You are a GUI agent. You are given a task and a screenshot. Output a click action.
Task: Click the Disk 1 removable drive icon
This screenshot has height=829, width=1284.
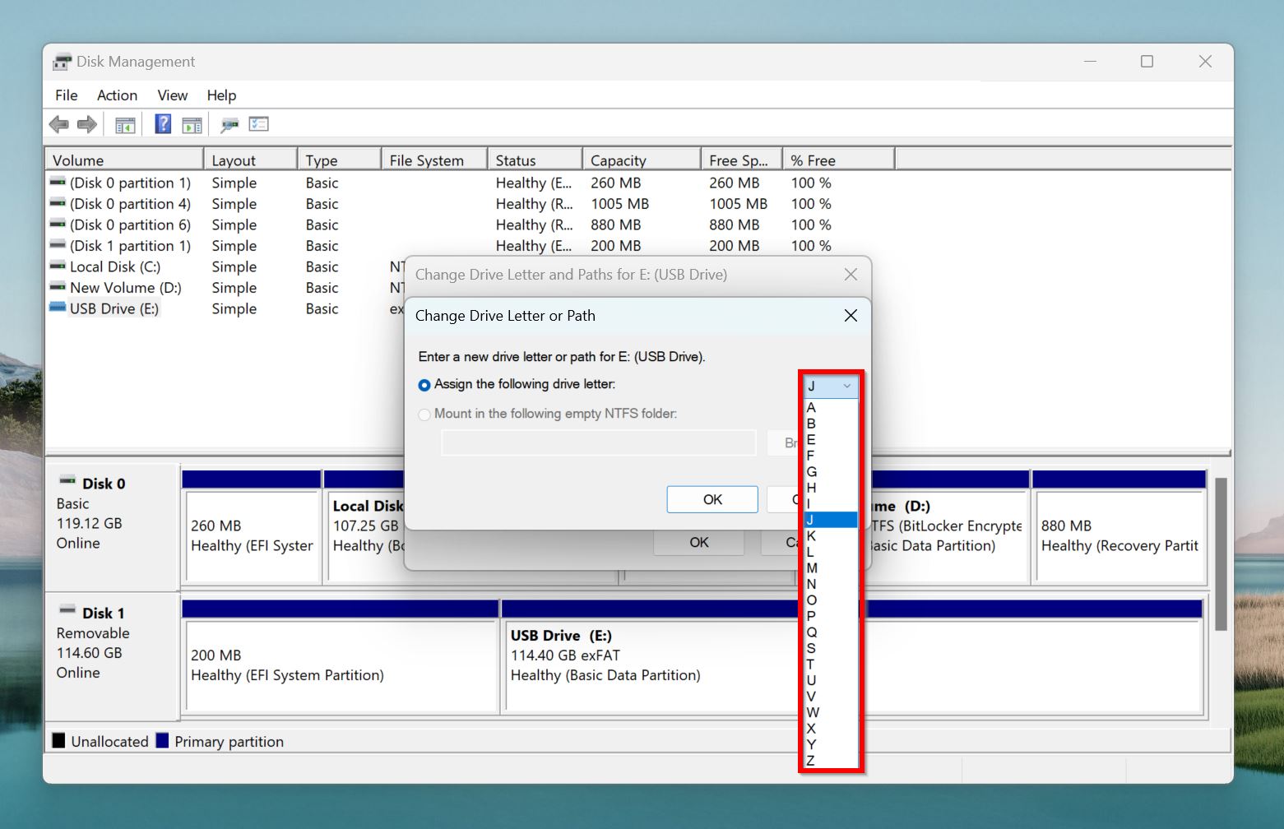point(67,610)
